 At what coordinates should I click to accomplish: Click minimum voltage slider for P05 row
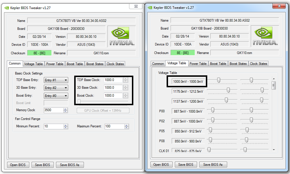(x=210, y=130)
